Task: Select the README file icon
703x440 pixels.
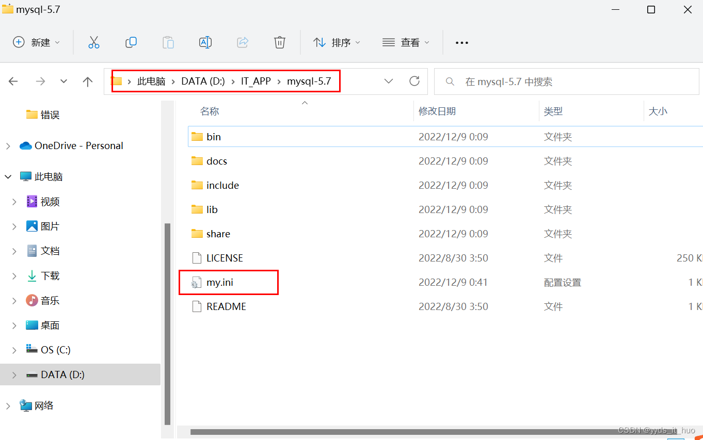Action: [x=197, y=306]
